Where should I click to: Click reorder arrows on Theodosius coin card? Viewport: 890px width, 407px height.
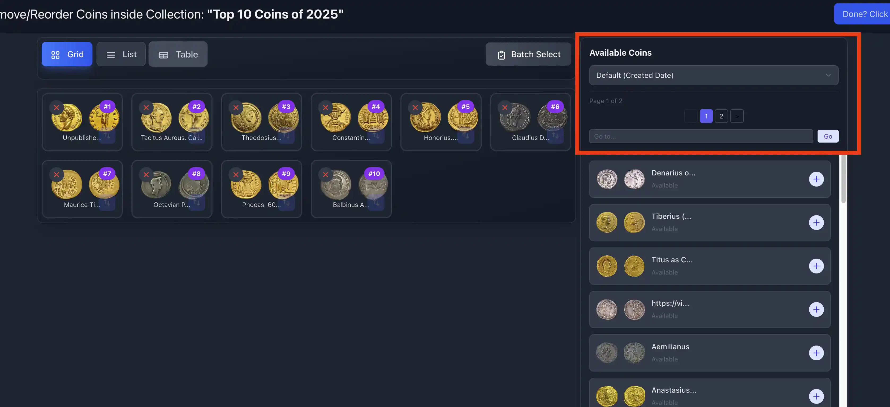tap(287, 136)
